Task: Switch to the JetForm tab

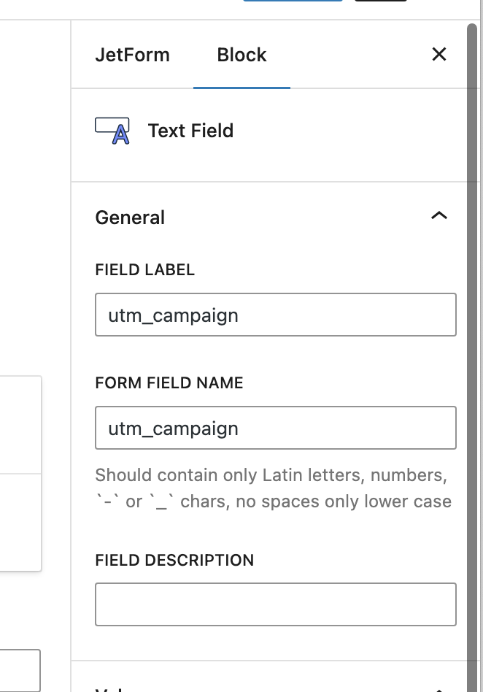Action: tap(132, 55)
